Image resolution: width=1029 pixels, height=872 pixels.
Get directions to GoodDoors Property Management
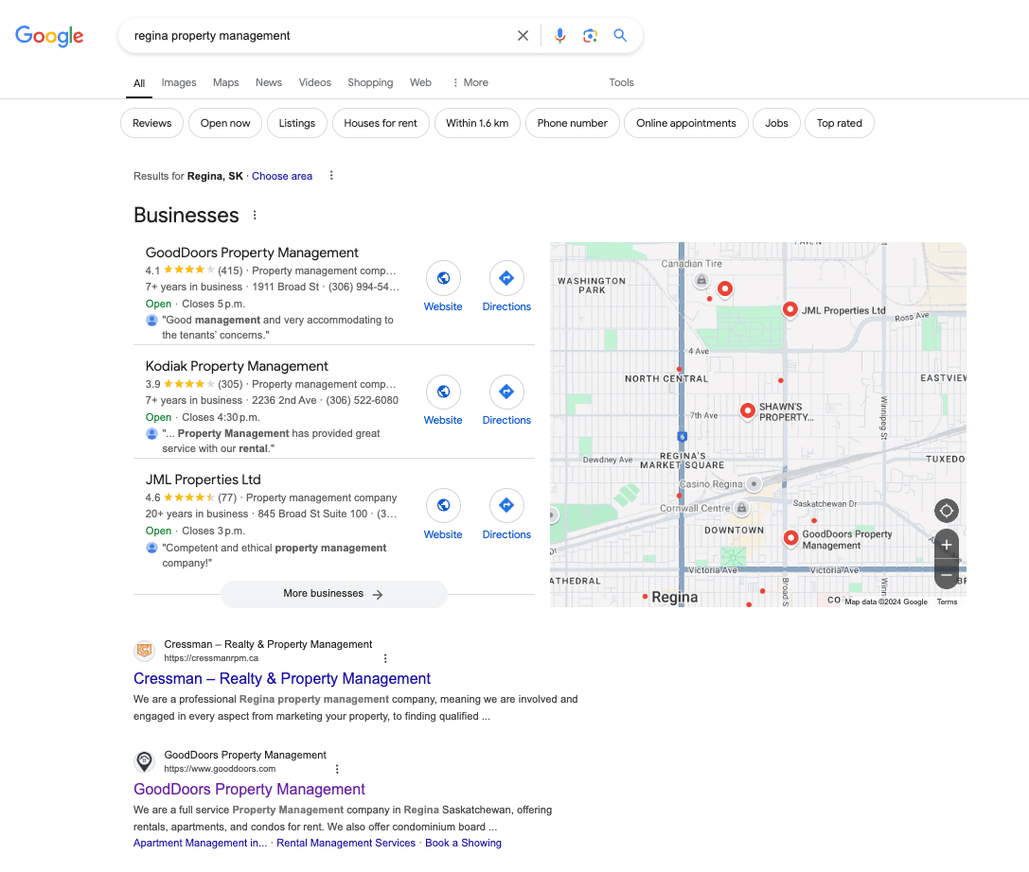coord(506,278)
